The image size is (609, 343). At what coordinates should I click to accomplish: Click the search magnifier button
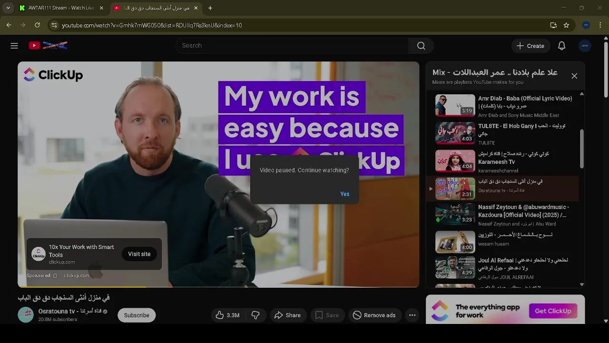pyautogui.click(x=421, y=46)
